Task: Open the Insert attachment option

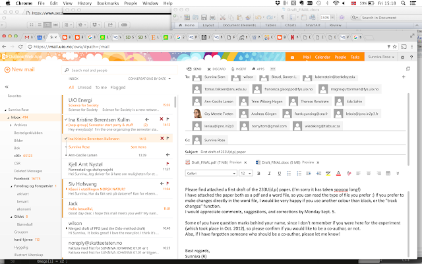Action: coord(239,69)
